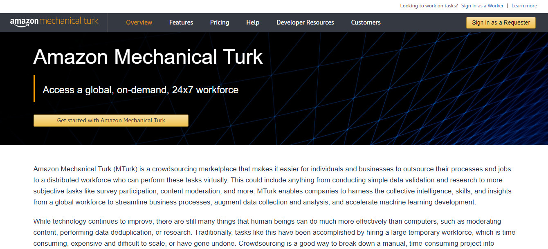Click the paragraph starting 'While technology continues to improve'
Screen dimensions: 548x249
point(274,233)
